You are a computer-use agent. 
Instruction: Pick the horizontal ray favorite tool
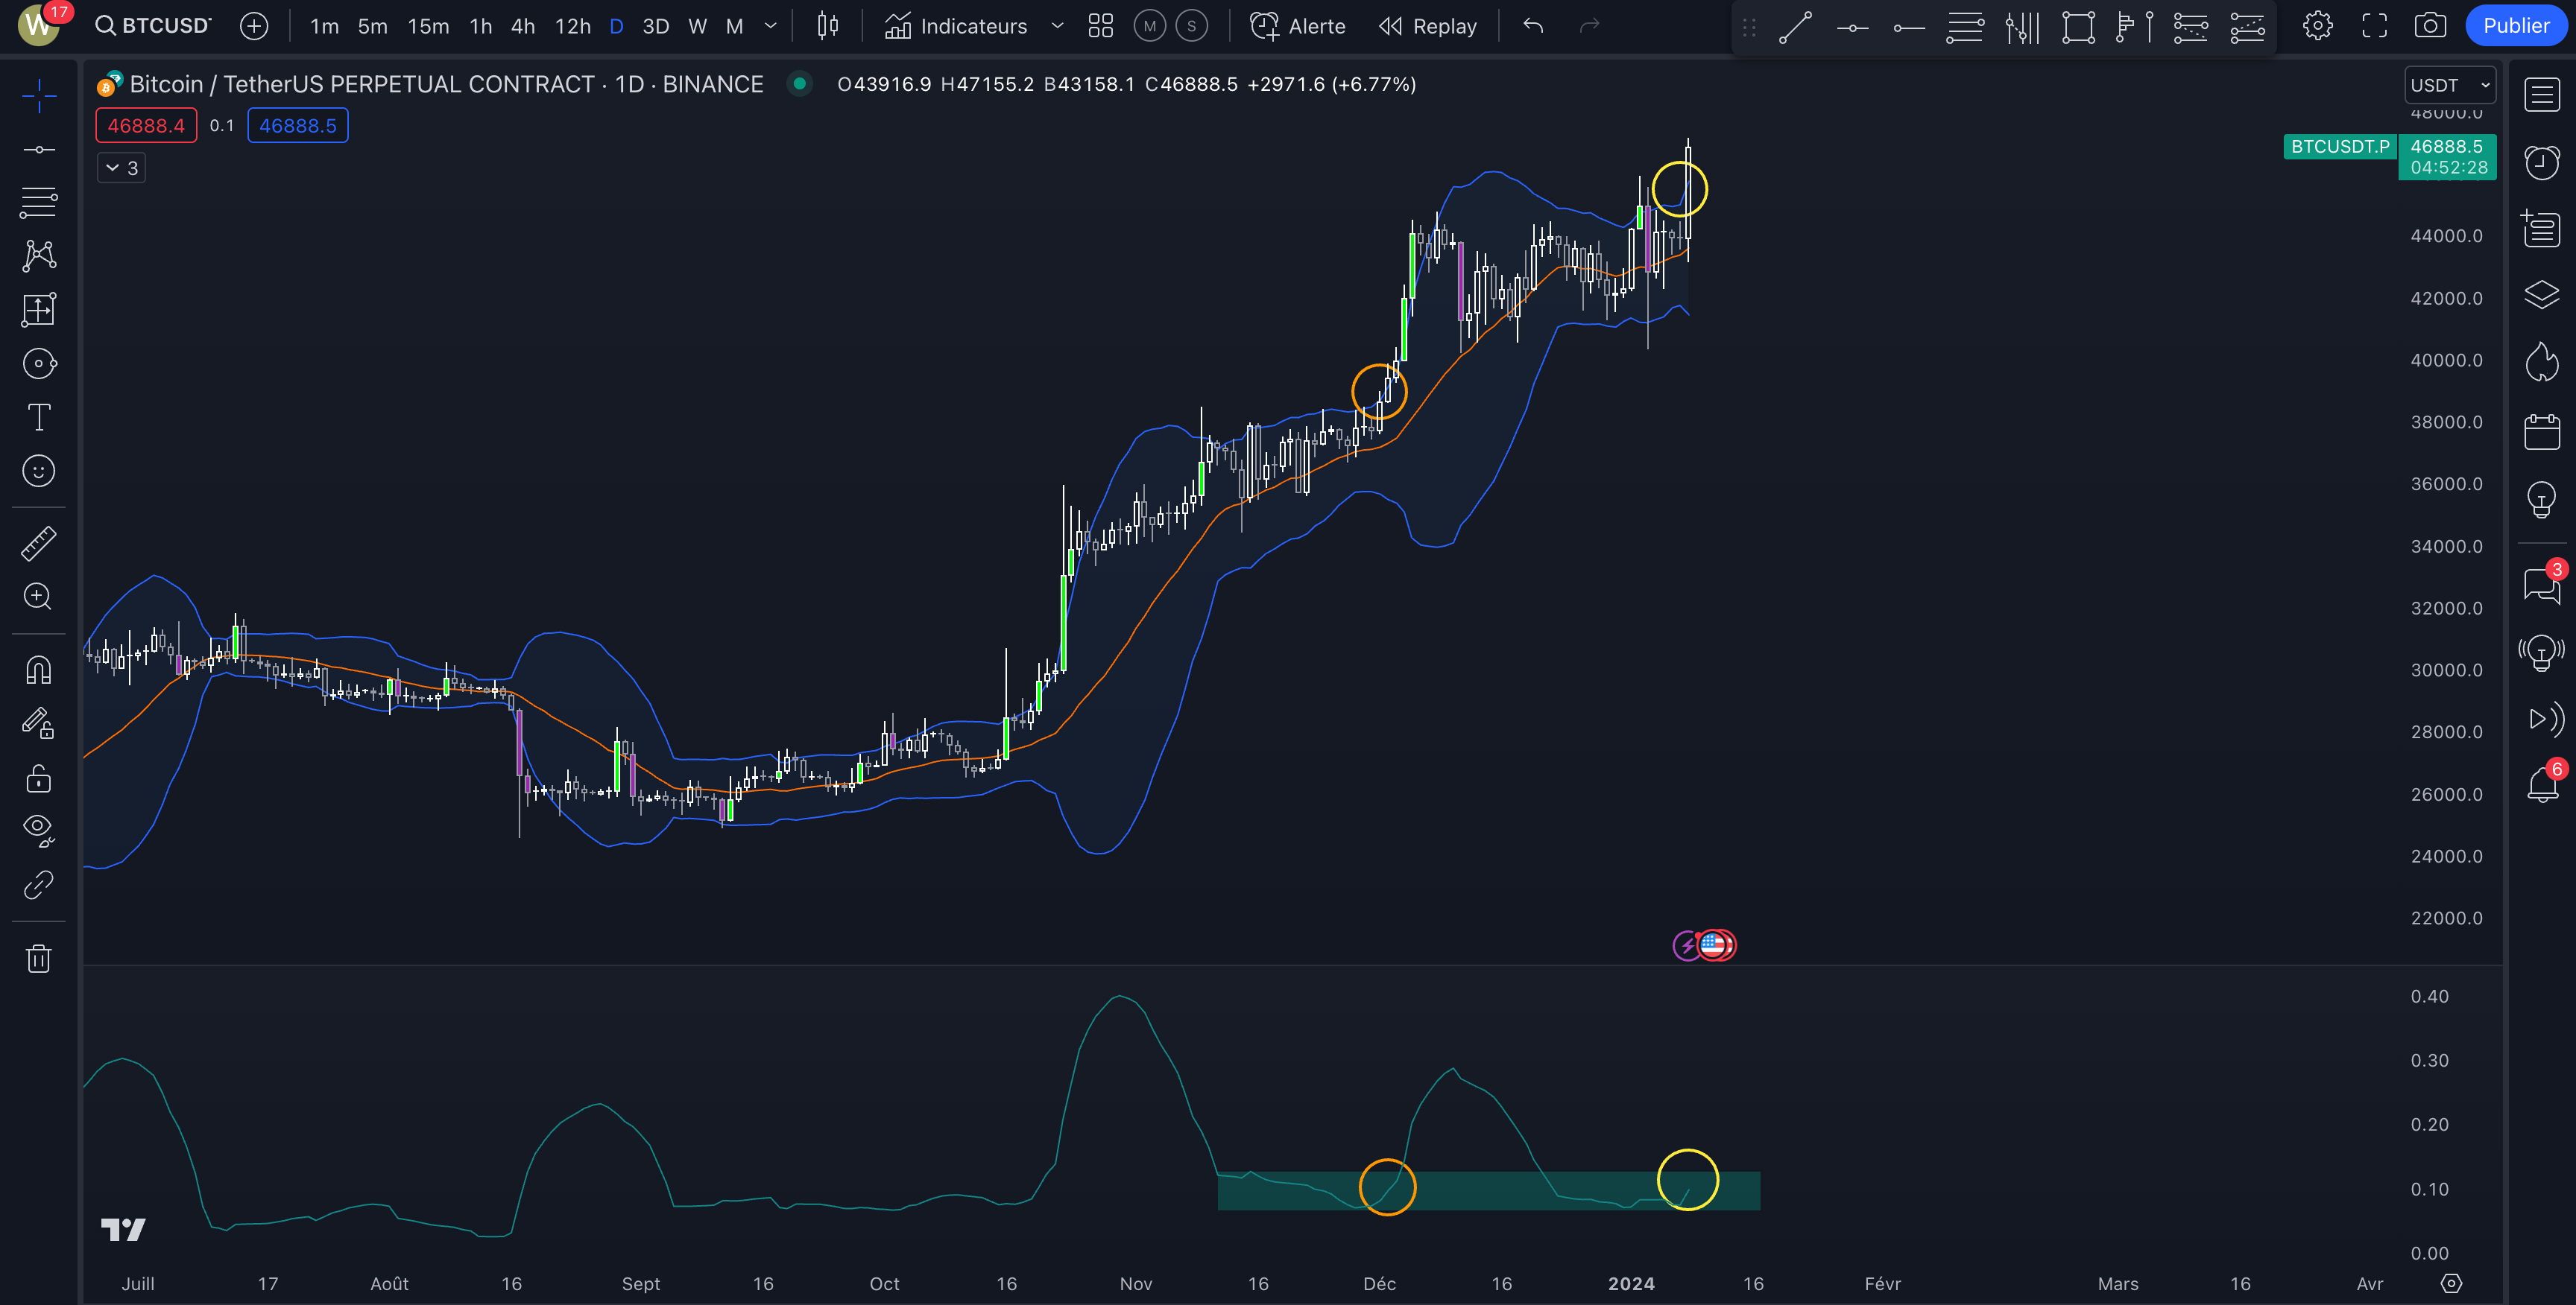(1909, 27)
